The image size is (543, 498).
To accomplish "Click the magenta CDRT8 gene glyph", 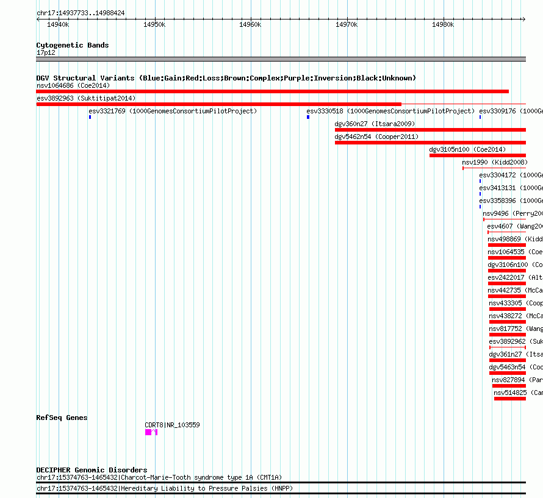I will [x=151, y=432].
